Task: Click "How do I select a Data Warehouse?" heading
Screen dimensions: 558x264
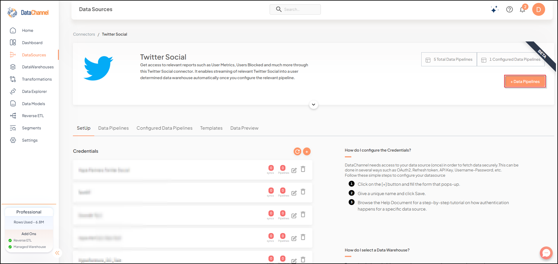Action: tap(377, 250)
